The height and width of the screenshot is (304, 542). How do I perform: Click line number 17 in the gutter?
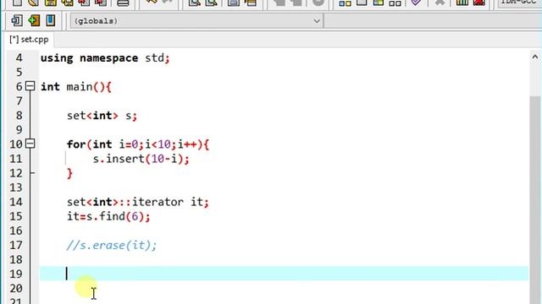(x=16, y=245)
